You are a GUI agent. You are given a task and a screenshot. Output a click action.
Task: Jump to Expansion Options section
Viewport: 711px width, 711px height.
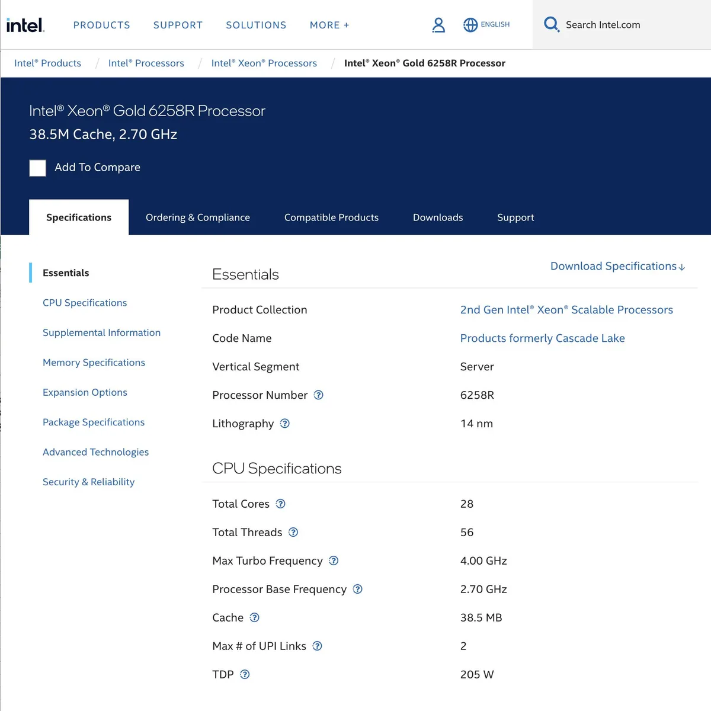[x=85, y=392]
